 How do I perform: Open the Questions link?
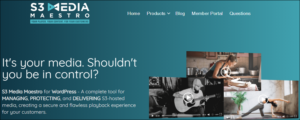click(240, 13)
